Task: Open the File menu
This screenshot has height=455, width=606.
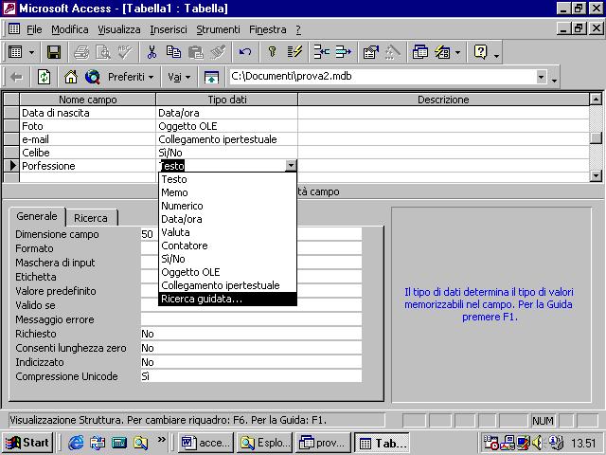Action: 34,29
